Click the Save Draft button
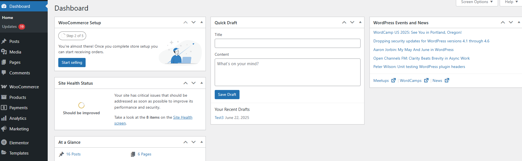 [227, 94]
